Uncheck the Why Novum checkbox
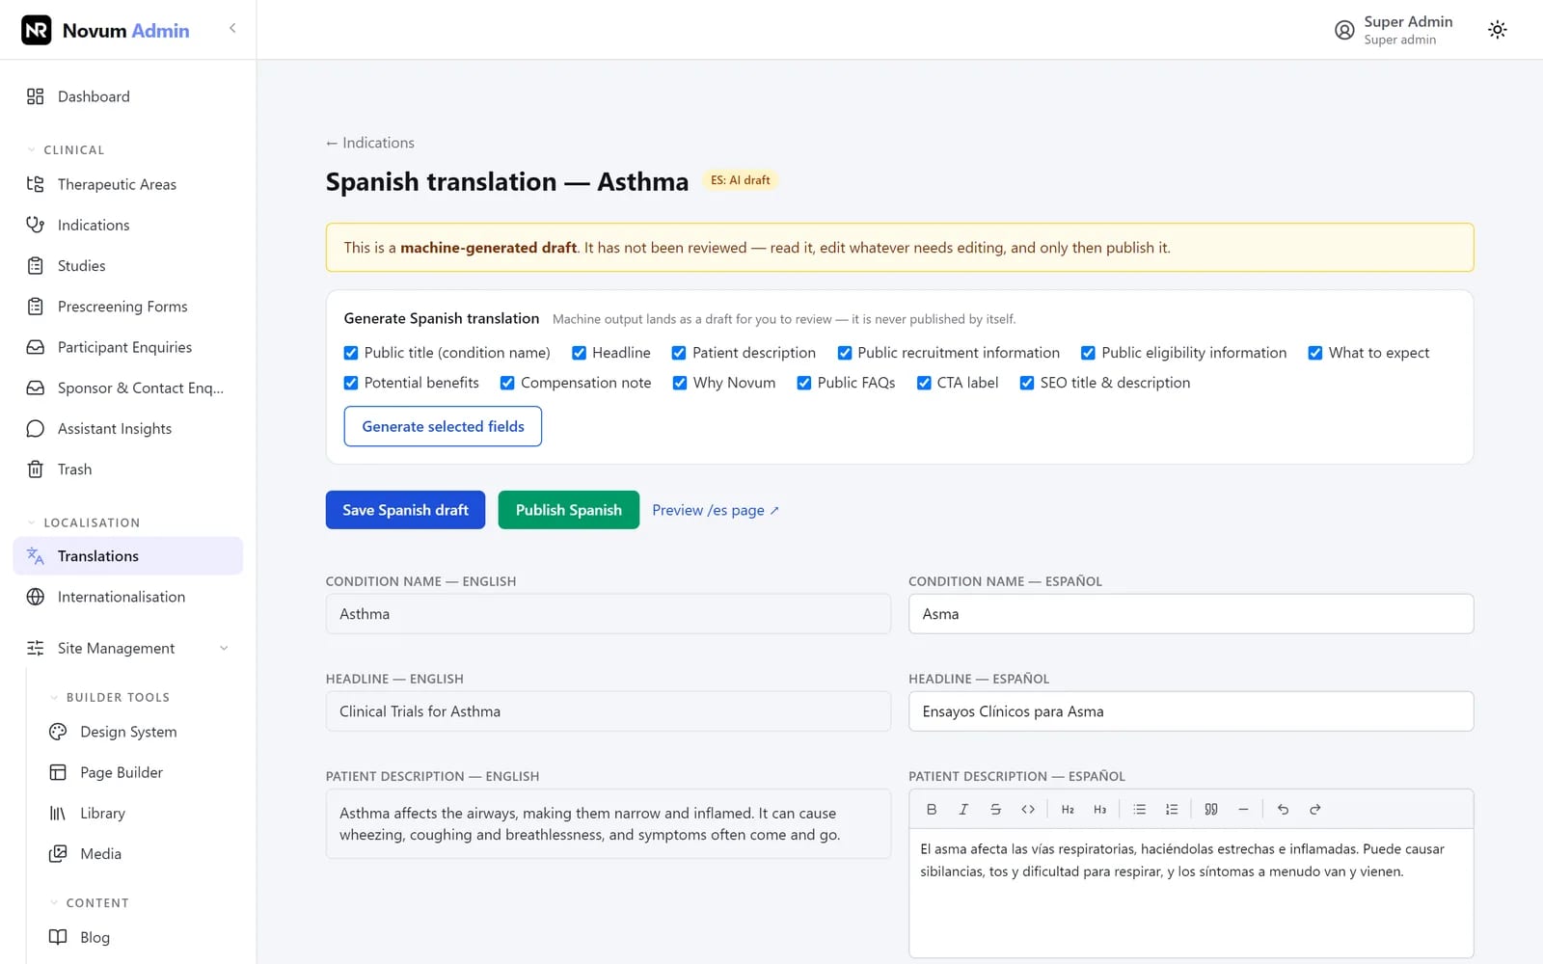This screenshot has width=1543, height=964. [680, 383]
